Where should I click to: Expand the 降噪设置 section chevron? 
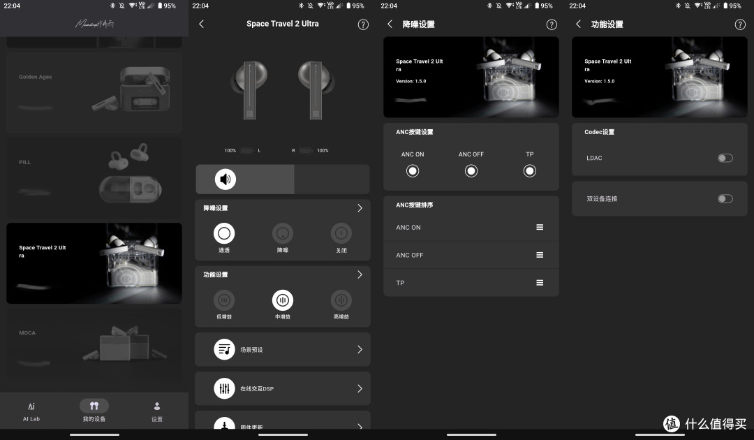[x=360, y=207]
